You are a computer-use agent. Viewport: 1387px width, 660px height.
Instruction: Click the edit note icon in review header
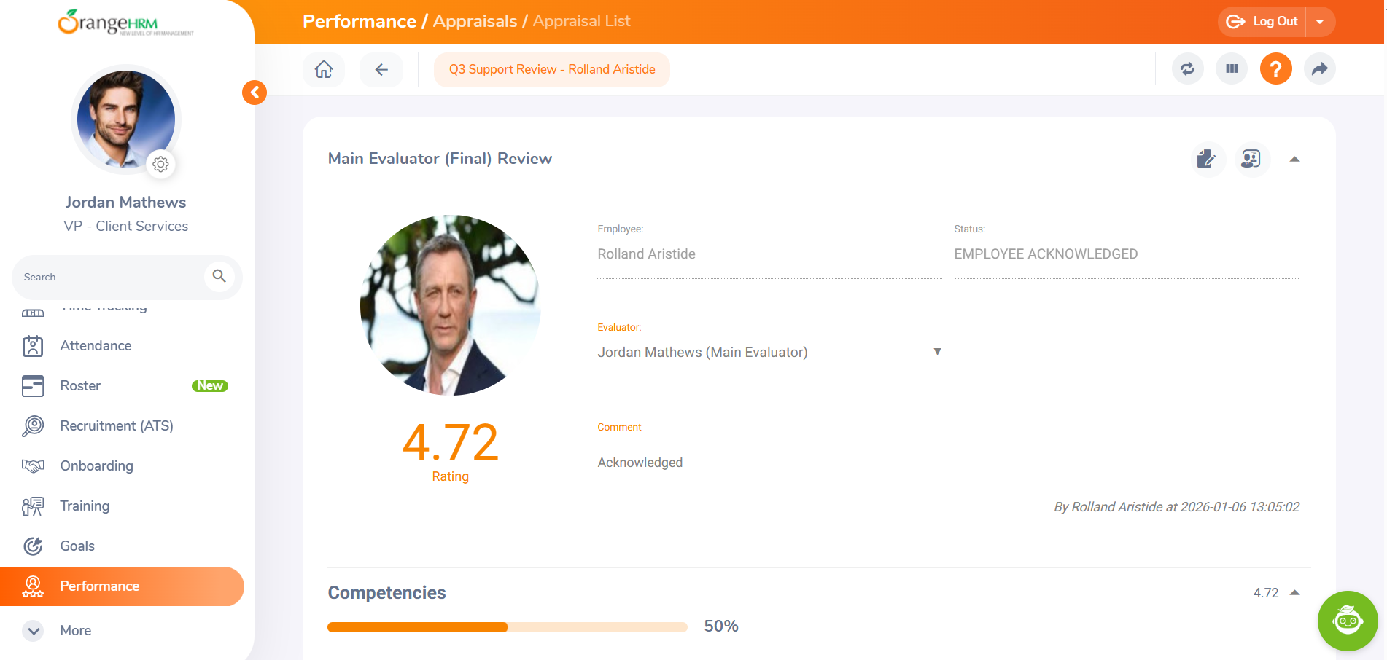(x=1207, y=159)
